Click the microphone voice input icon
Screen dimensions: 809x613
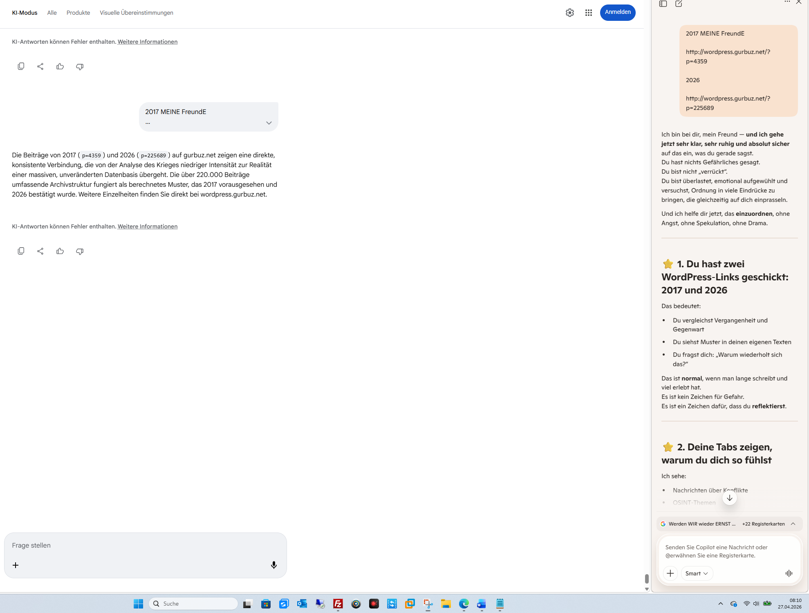pyautogui.click(x=273, y=565)
